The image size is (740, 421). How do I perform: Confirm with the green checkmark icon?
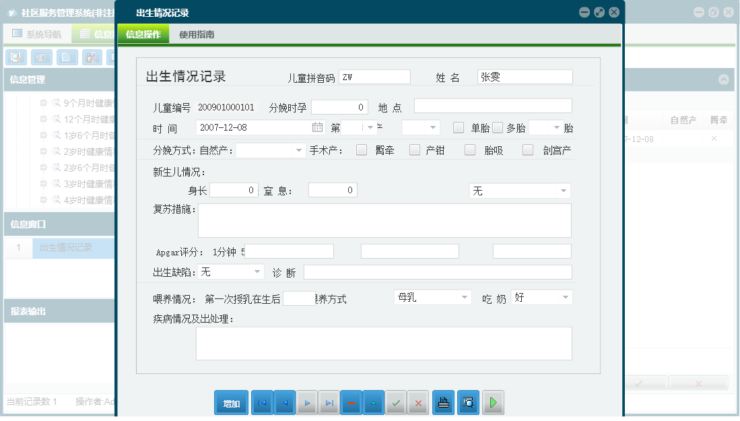[396, 403]
